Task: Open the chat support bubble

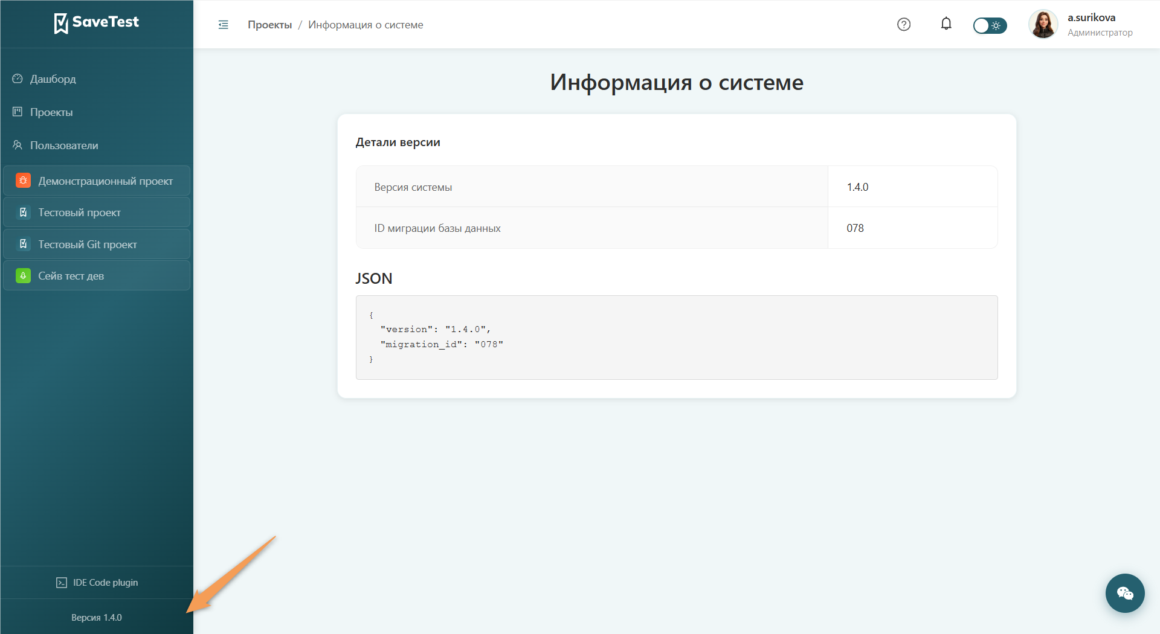Action: [x=1125, y=593]
